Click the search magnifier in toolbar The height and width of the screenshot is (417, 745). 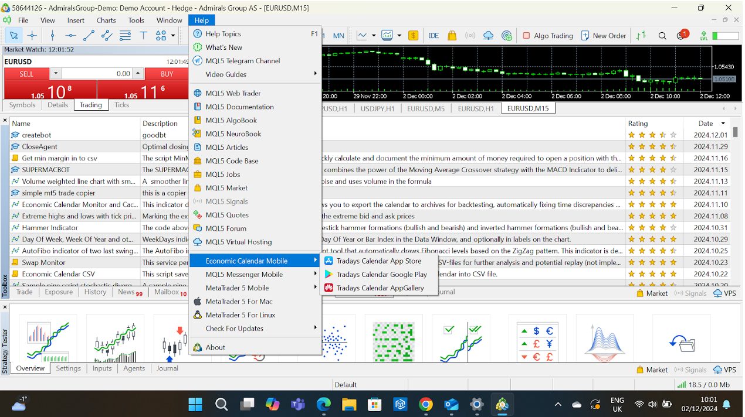tap(662, 36)
